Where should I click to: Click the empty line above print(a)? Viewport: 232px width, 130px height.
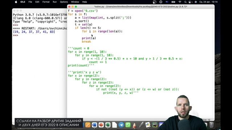[141, 35]
